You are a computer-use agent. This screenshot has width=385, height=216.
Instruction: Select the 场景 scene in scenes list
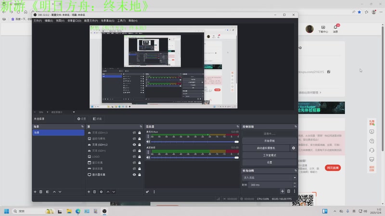pos(58,132)
